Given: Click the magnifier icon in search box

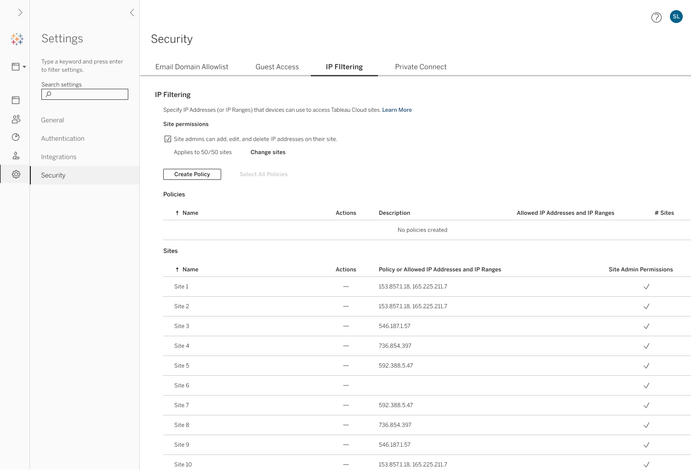Looking at the screenshot, I should pyautogui.click(x=48, y=94).
